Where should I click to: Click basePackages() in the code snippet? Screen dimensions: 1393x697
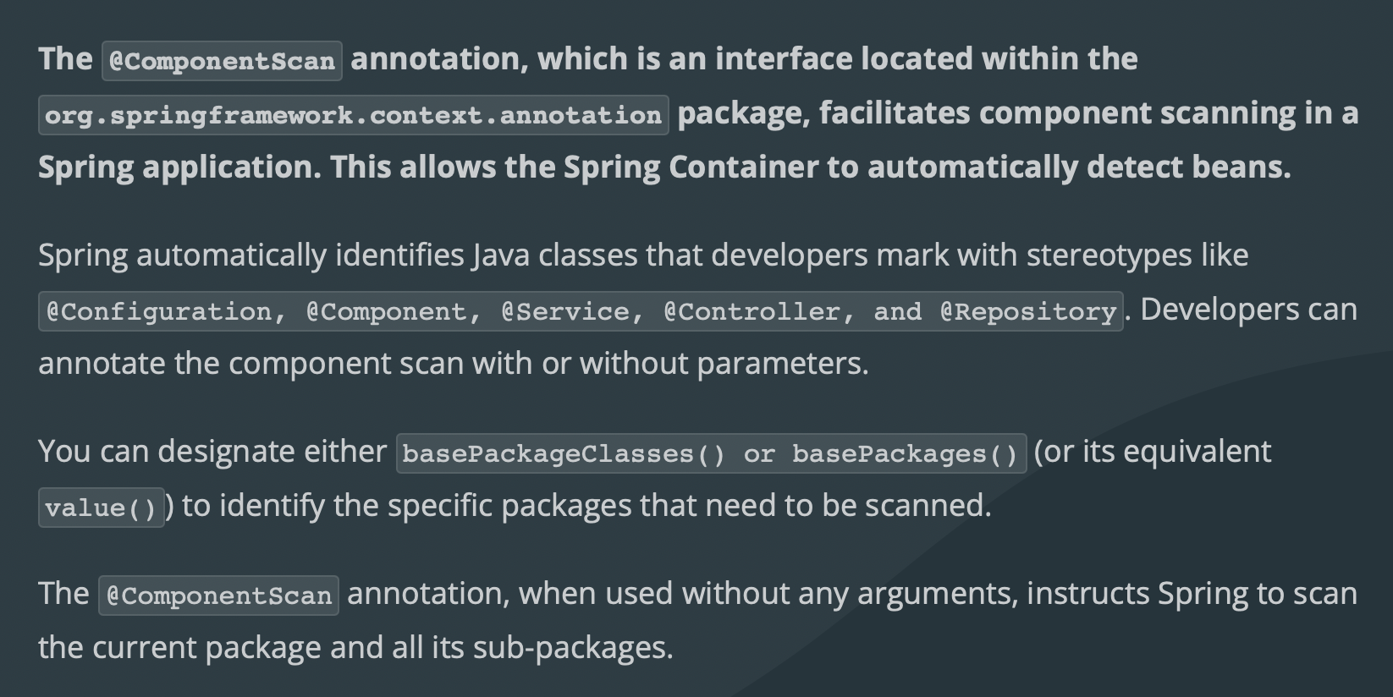[x=905, y=454]
